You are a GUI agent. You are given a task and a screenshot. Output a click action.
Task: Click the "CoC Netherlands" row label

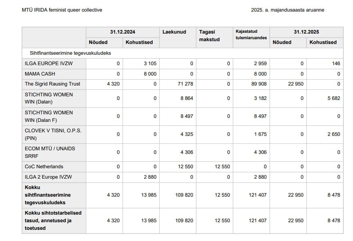[44, 167]
